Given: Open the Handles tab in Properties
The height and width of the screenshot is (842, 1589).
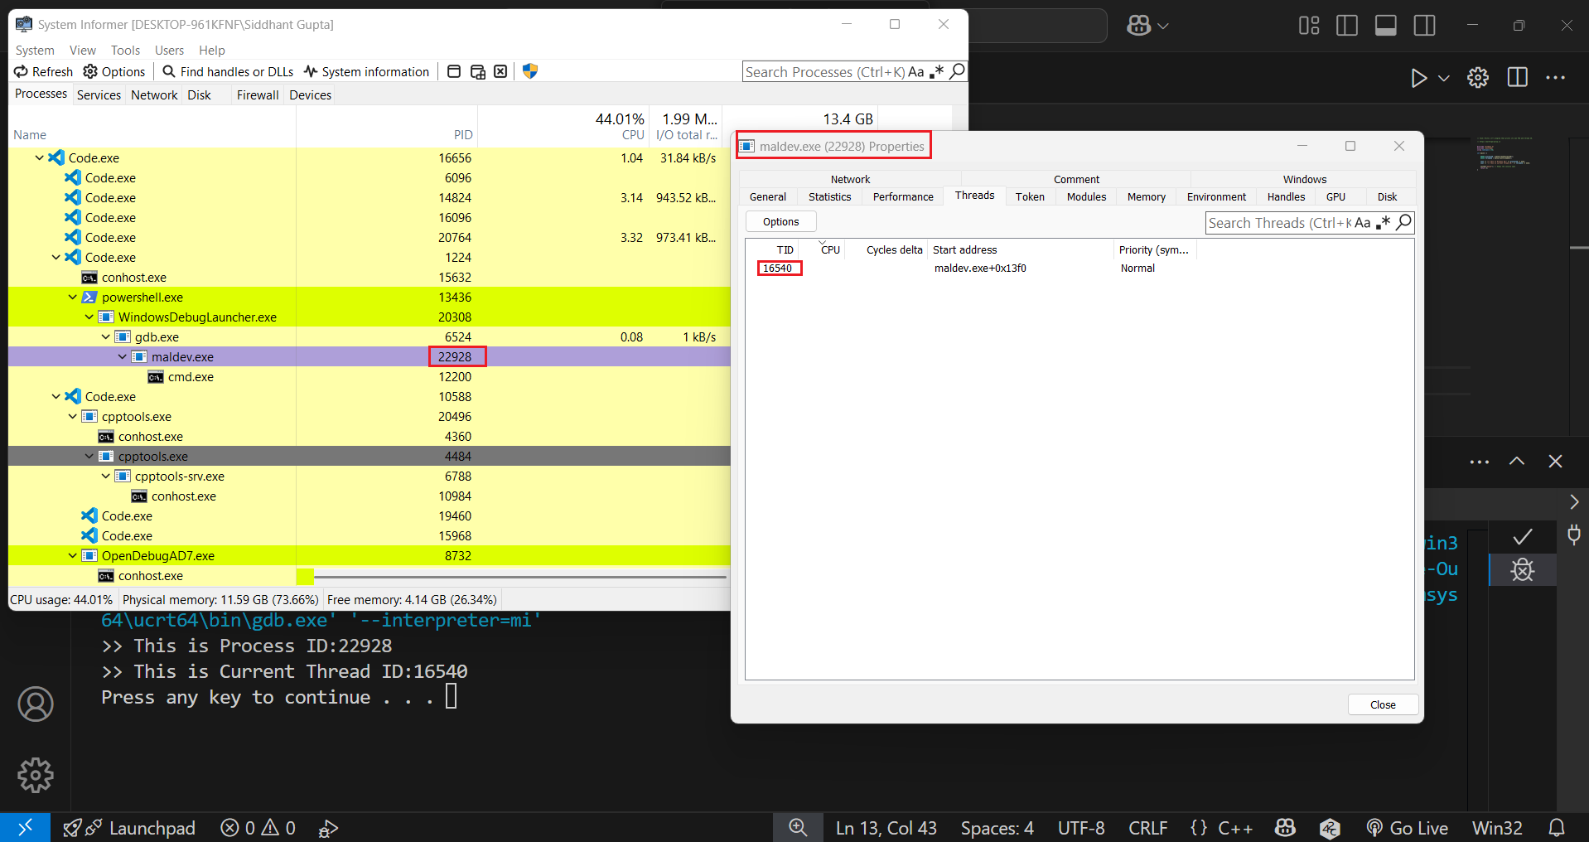Looking at the screenshot, I should [x=1286, y=197].
